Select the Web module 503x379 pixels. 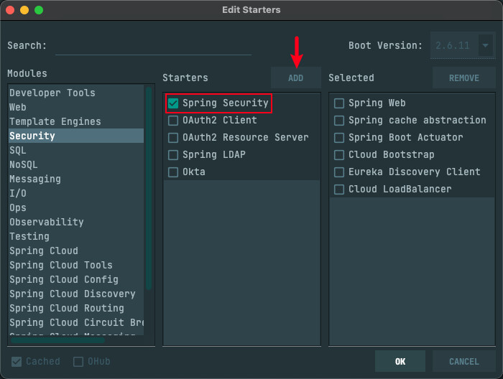[76, 107]
